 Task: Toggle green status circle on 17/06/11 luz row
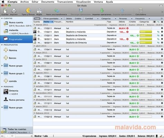(x=138, y=63)
